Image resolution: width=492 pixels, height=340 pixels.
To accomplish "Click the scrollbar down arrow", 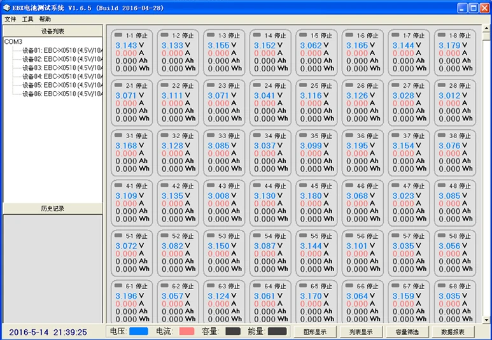I will tap(486, 320).
